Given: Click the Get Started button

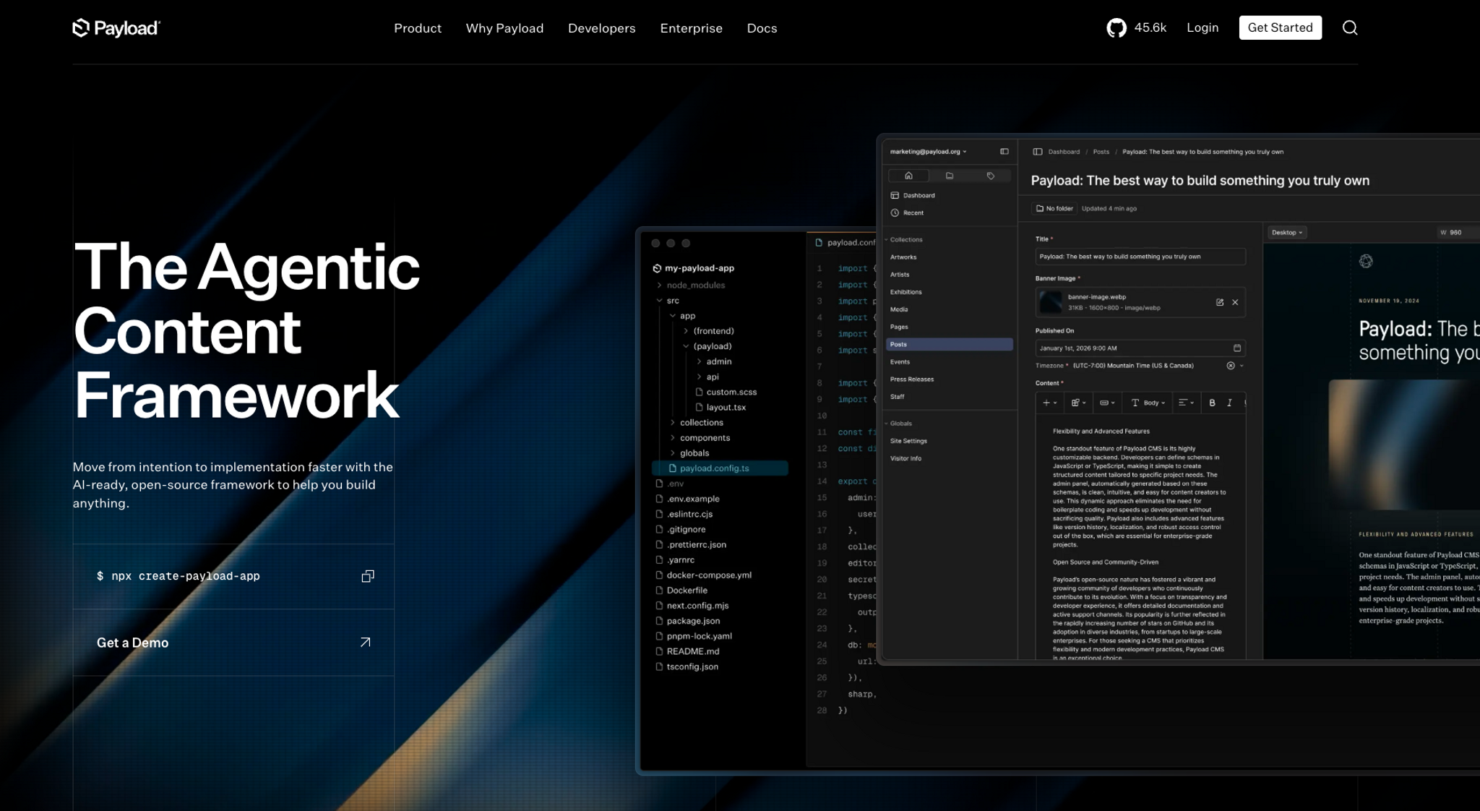Looking at the screenshot, I should click(x=1280, y=27).
